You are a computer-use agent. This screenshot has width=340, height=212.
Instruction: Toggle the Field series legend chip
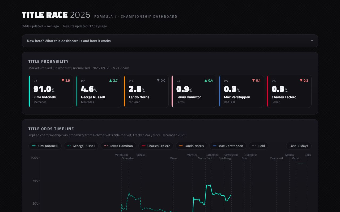click(x=258, y=146)
